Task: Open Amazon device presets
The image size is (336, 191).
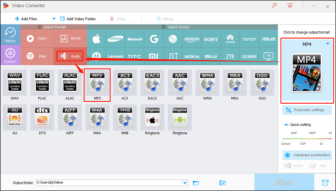Action: pos(192,39)
